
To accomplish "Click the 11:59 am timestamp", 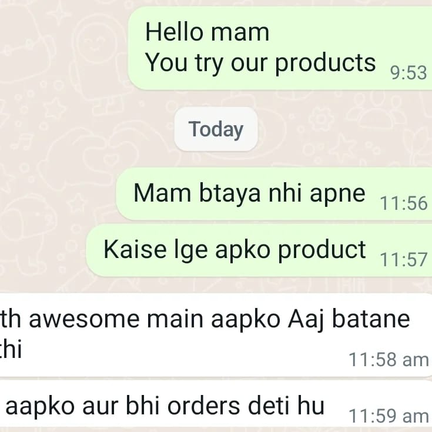I will point(389,416).
